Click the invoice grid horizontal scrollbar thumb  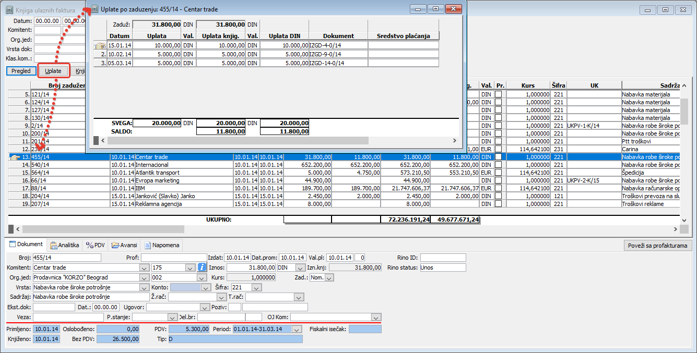point(103,229)
